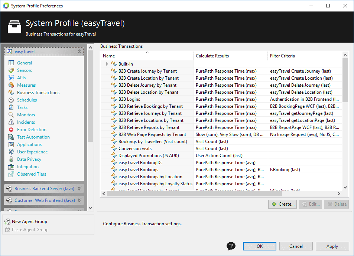Sort by the Name column header

147,56
